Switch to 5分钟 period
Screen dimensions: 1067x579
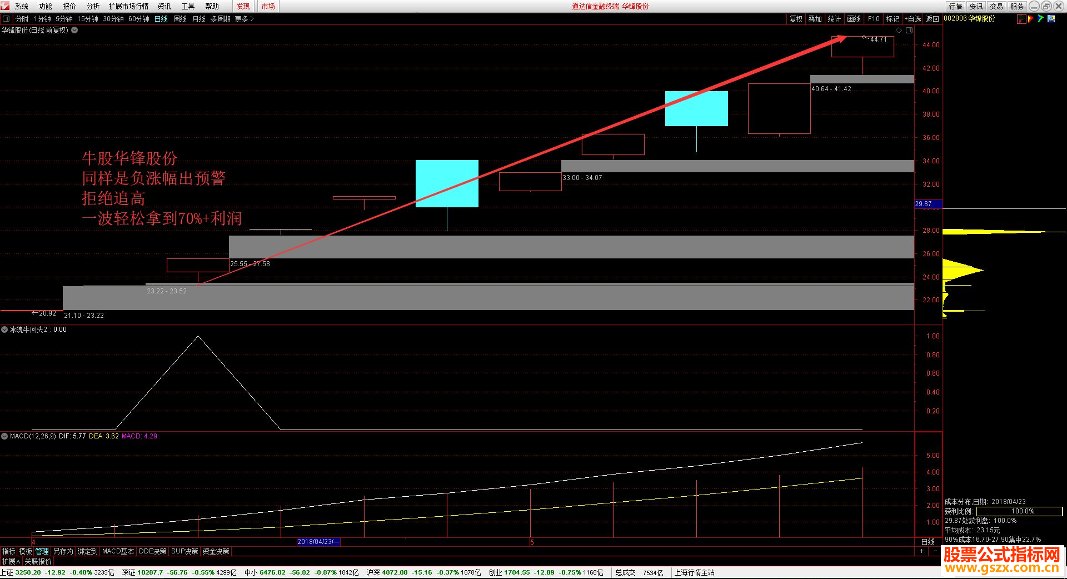(x=64, y=19)
